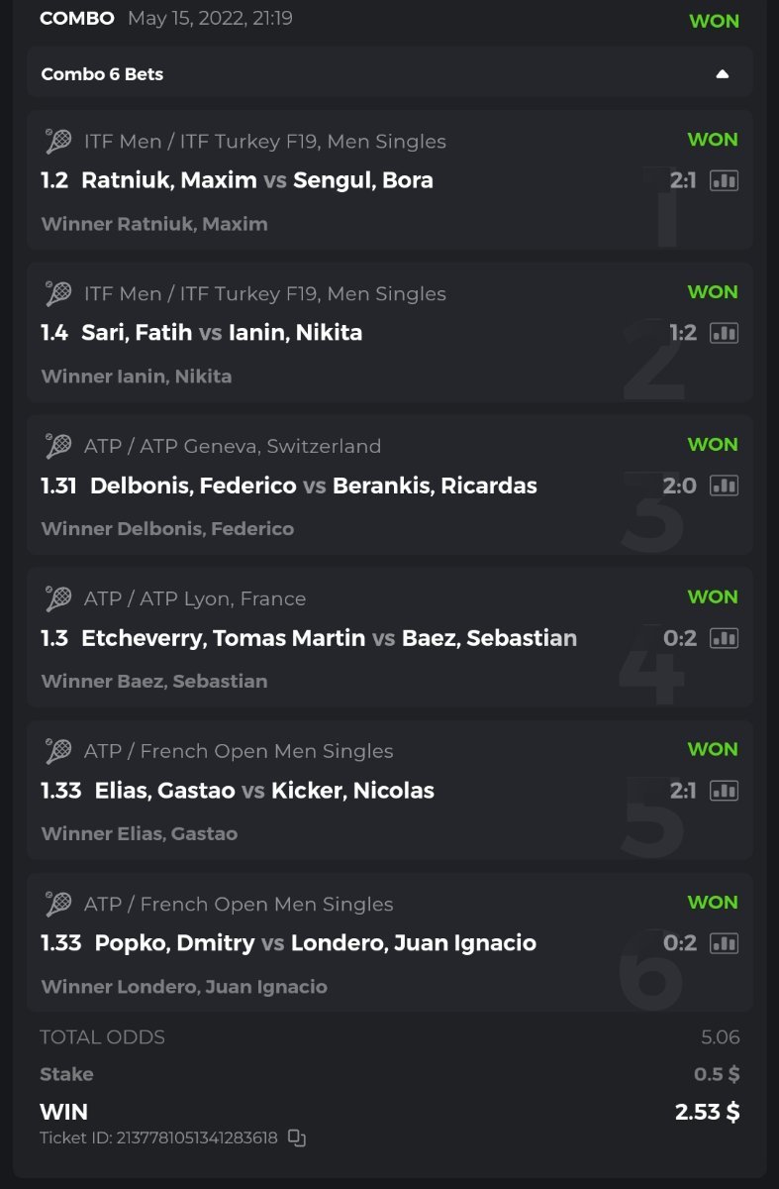
Task: Open Sari, Fatih vs Ianin, Nikita match
Action: point(222,333)
